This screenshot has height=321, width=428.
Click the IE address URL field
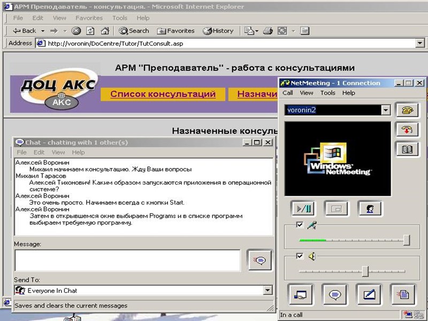(231, 43)
